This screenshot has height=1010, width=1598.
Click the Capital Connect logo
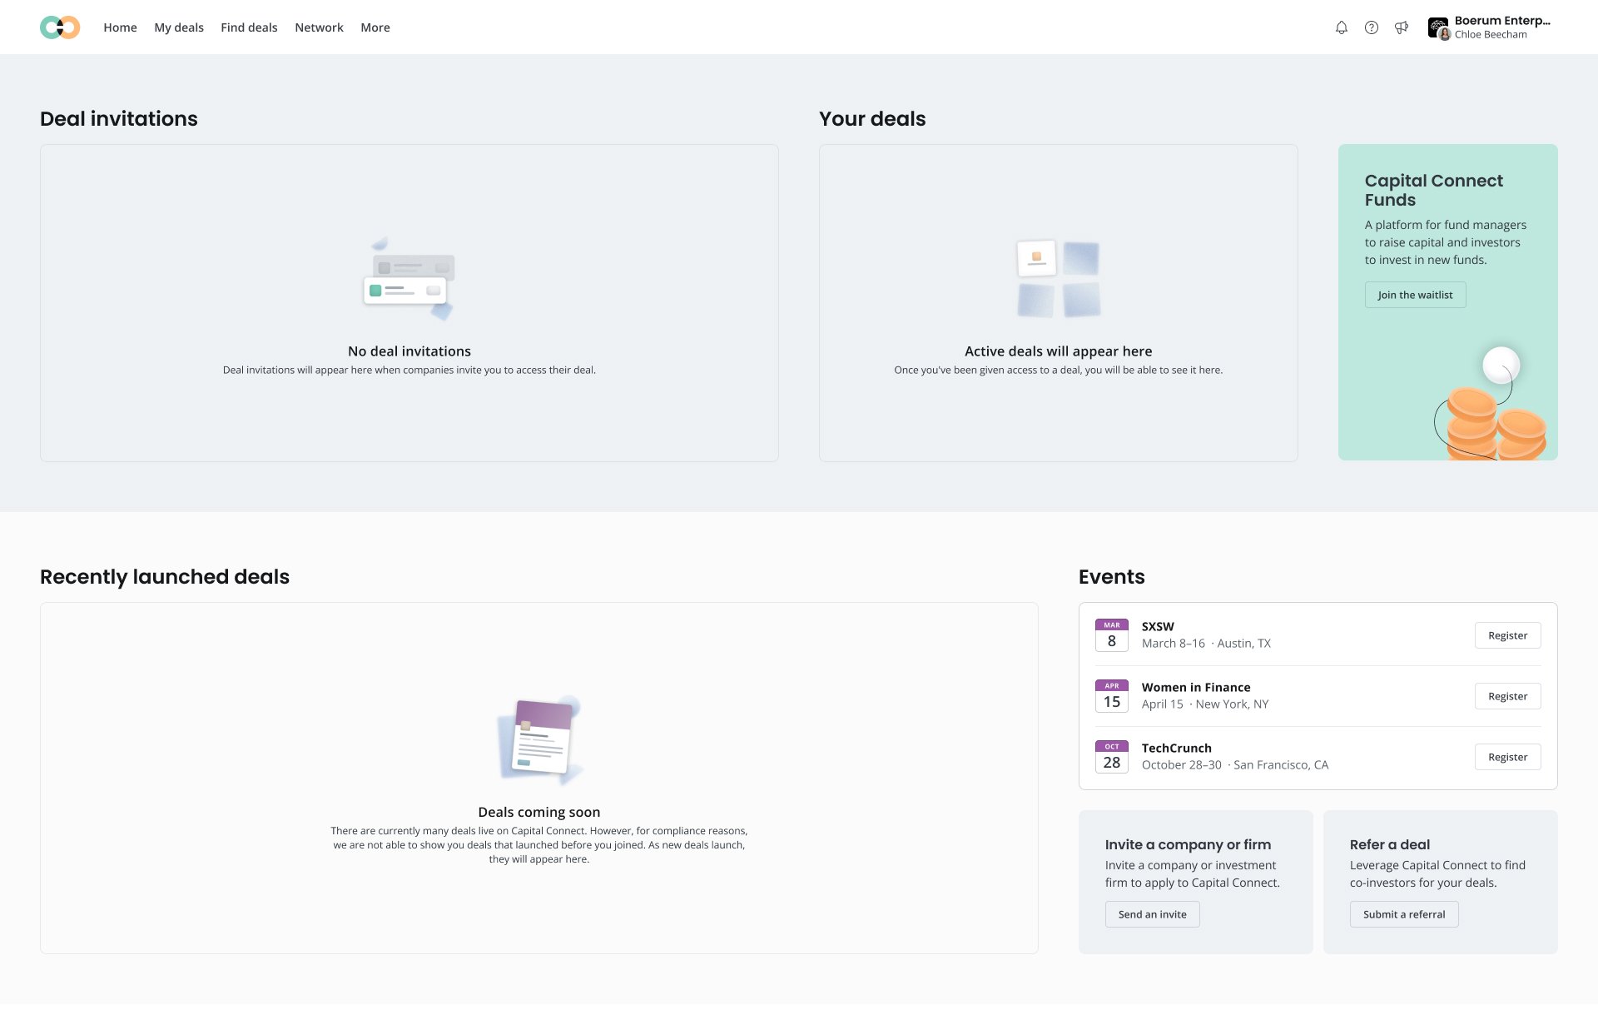pos(60,27)
